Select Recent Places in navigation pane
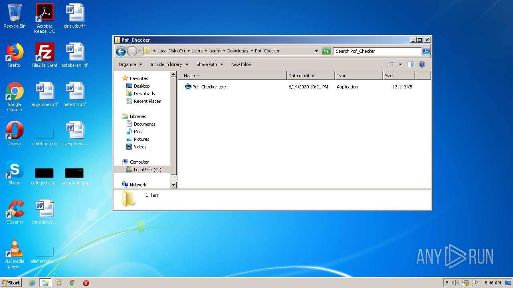 [147, 101]
